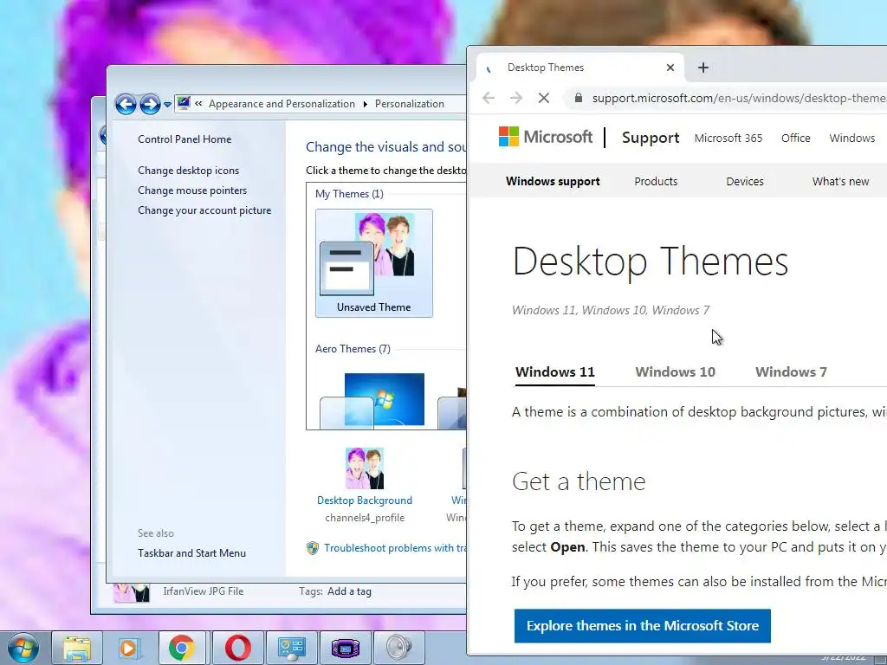Select the Desktop Themes browser tab
The width and height of the screenshot is (887, 665).
pyautogui.click(x=580, y=68)
